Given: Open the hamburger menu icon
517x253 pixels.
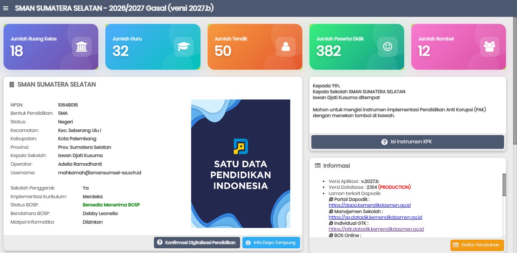Looking at the screenshot, I should 5,8.
